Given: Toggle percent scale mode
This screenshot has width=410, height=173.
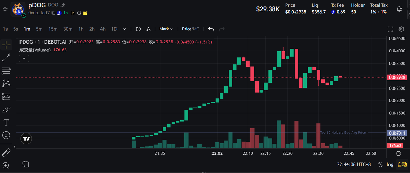Looking at the screenshot, I should 381,164.
